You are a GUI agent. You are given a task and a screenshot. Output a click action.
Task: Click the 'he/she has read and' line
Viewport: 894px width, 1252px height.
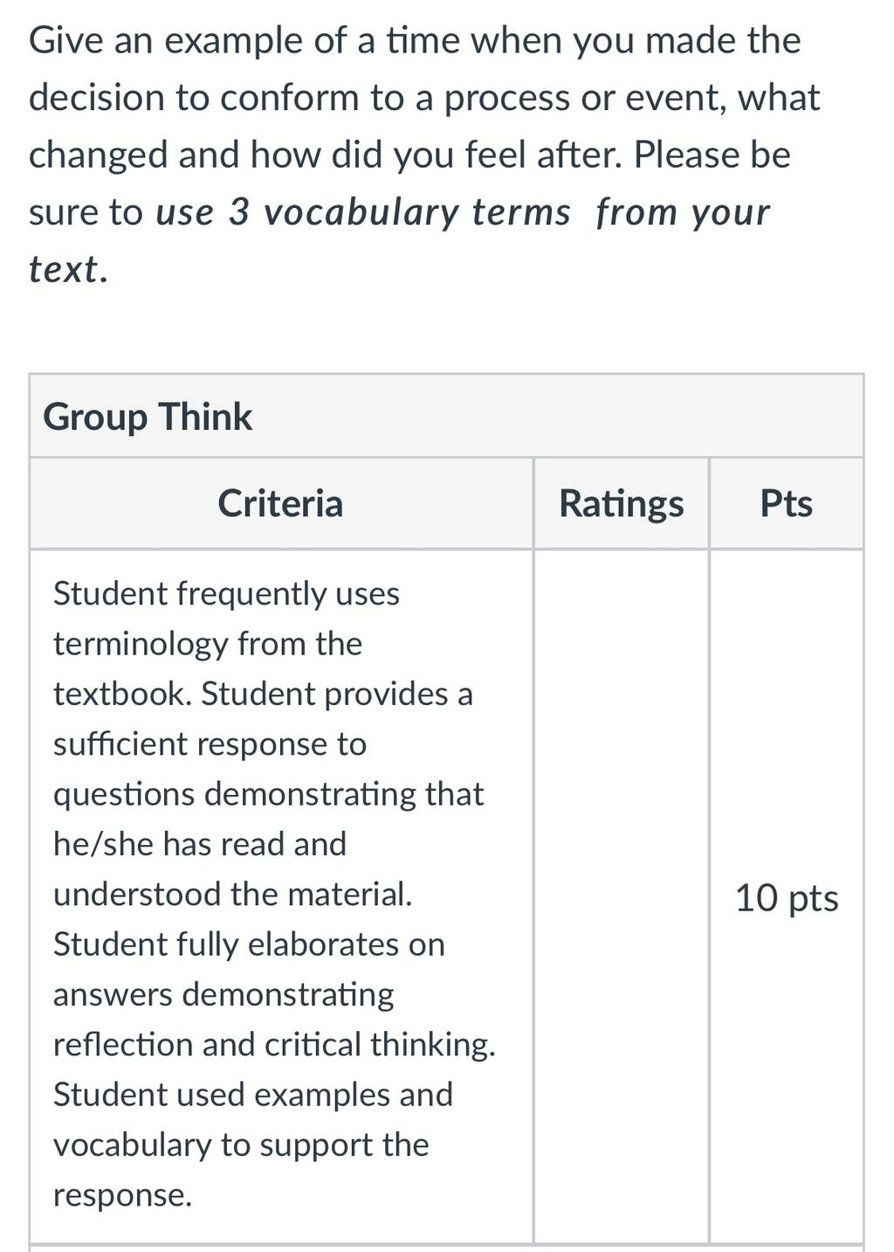[200, 844]
